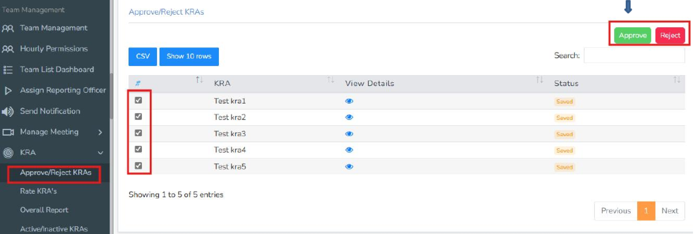Uncheck the Test kra1 checkbox
This screenshot has height=234, width=694.
[138, 100]
